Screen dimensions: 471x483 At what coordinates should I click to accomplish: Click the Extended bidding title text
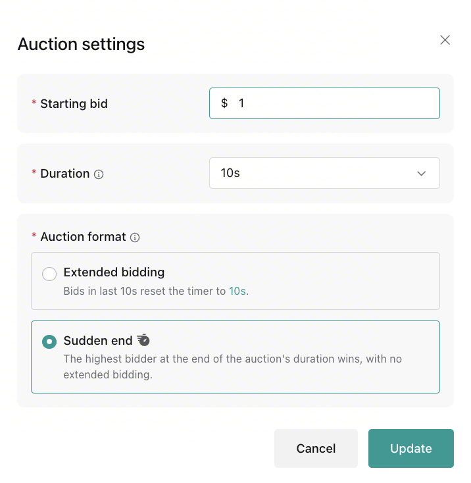[114, 272]
